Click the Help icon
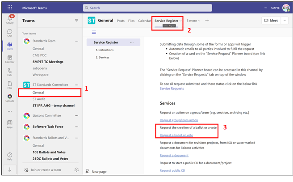Screen dimensions: 293x182 pos(9,156)
